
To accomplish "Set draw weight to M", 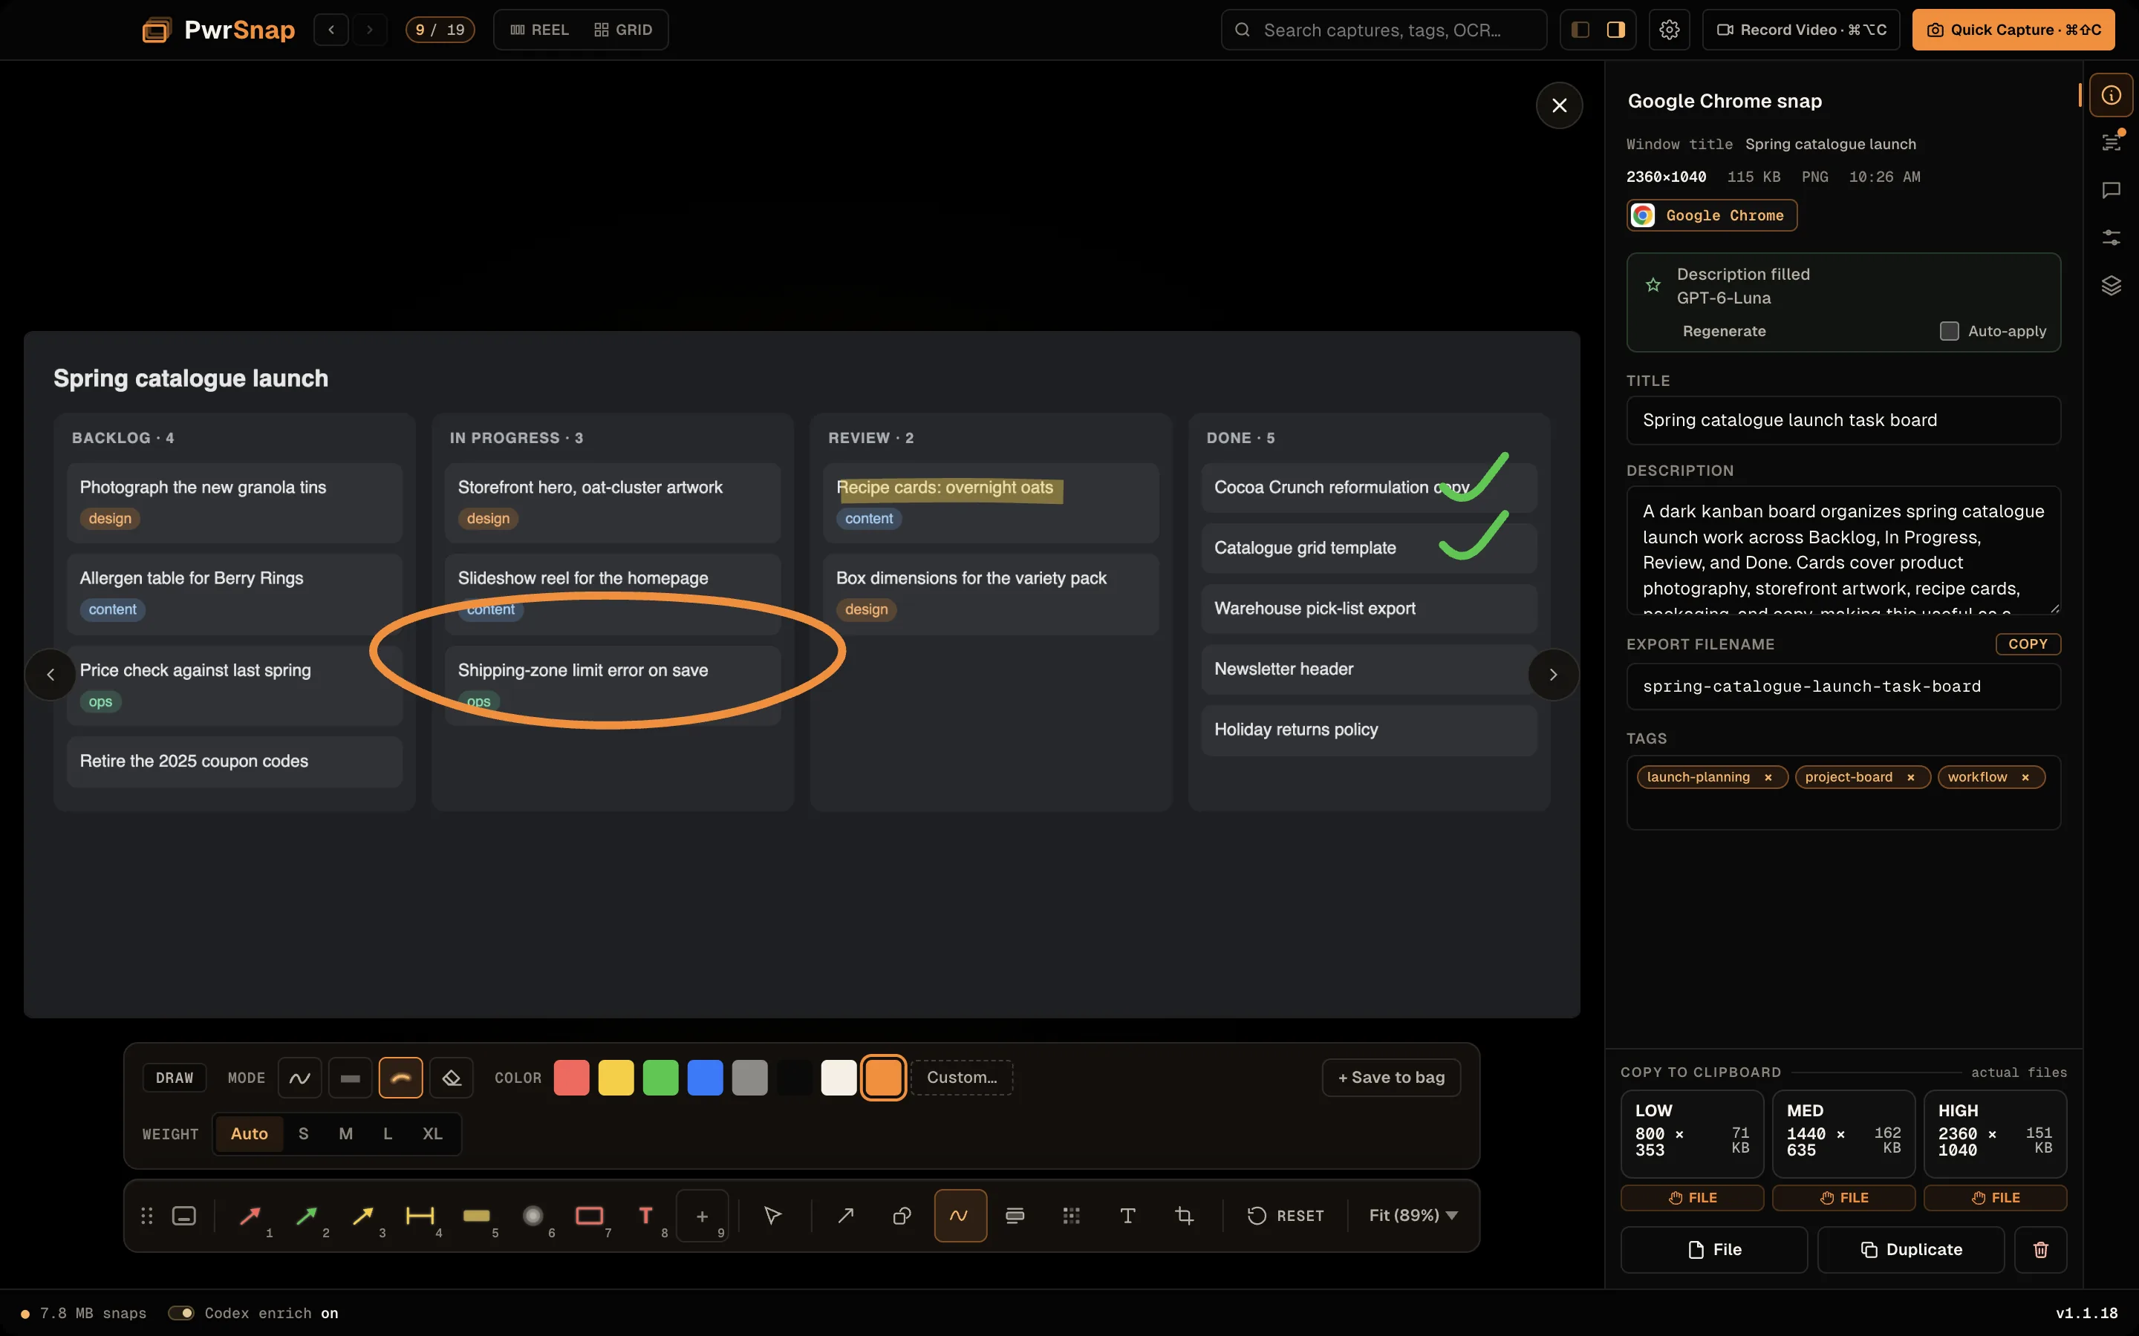I will tap(345, 1133).
